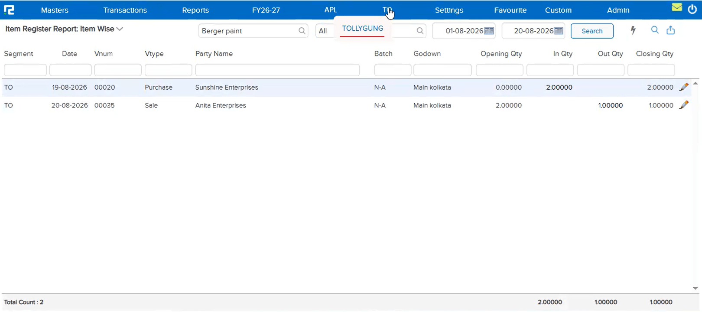The width and height of the screenshot is (702, 312).
Task: Click the blue magnifier search icon
Action: point(655,30)
